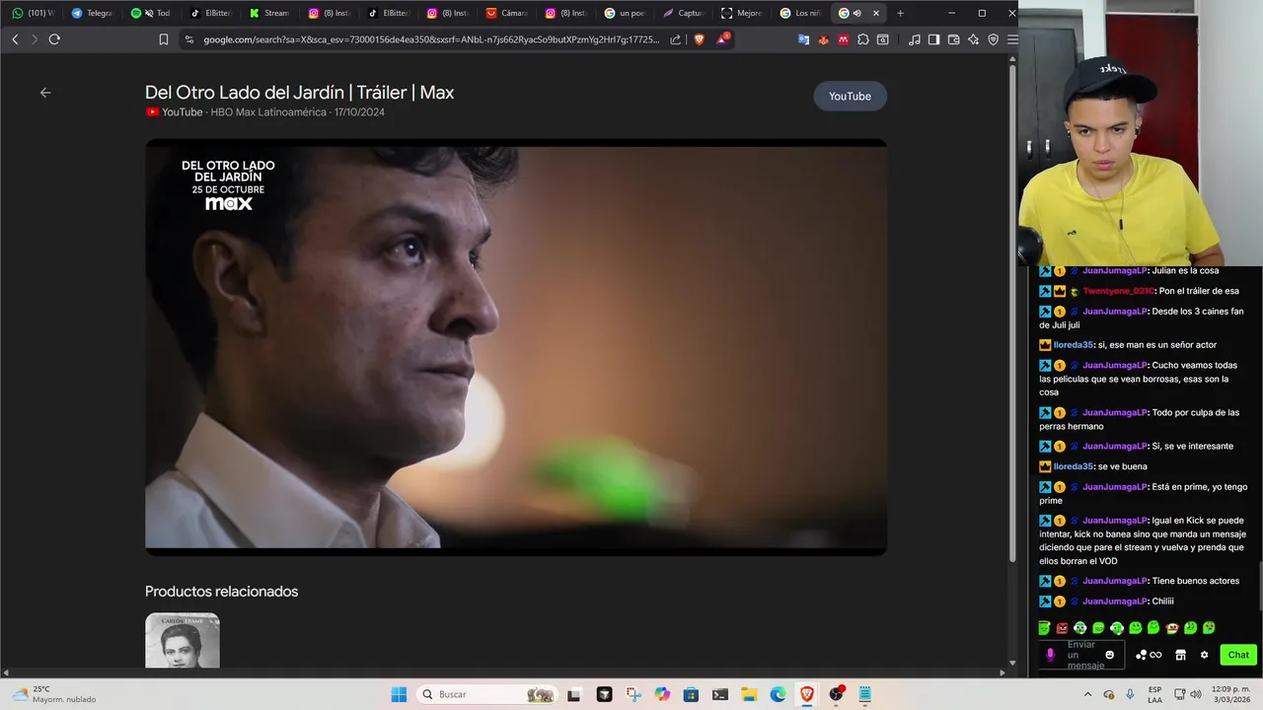Screen dimensions: 1263x710
Task: Open the browser hamburger main menu
Action: coord(1012,39)
